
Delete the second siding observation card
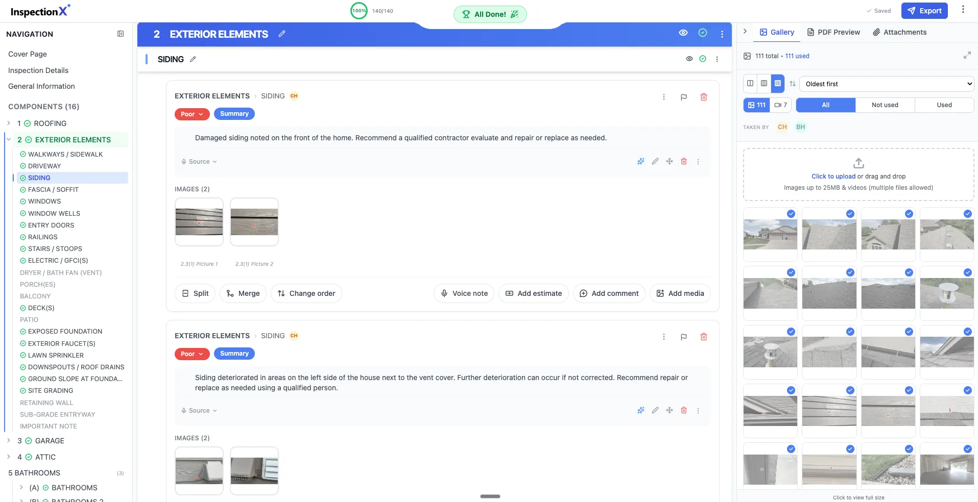coord(703,337)
